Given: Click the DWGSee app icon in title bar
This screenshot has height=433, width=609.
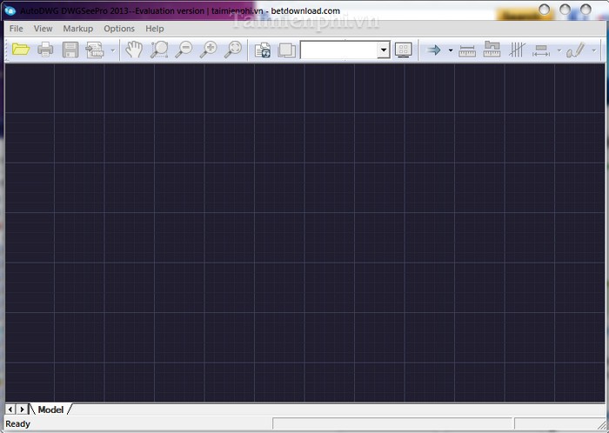Looking at the screenshot, I should coord(10,10).
